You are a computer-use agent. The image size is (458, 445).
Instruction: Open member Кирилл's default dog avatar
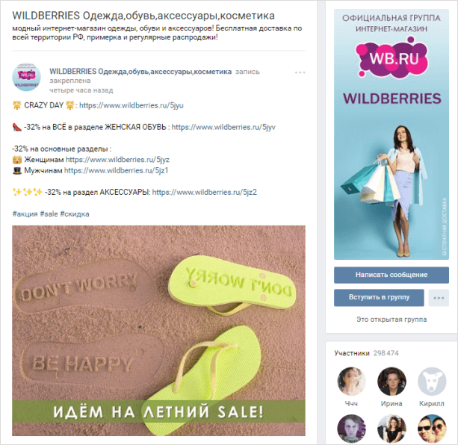(x=432, y=381)
